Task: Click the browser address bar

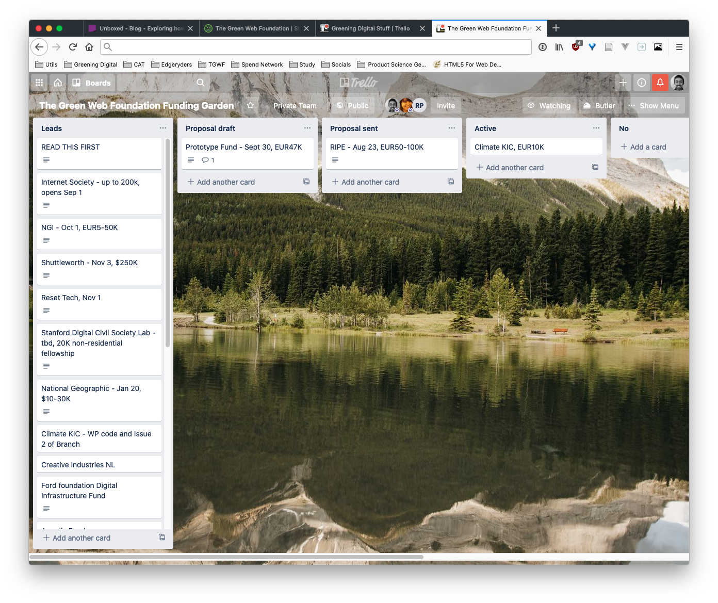Action: click(x=316, y=47)
